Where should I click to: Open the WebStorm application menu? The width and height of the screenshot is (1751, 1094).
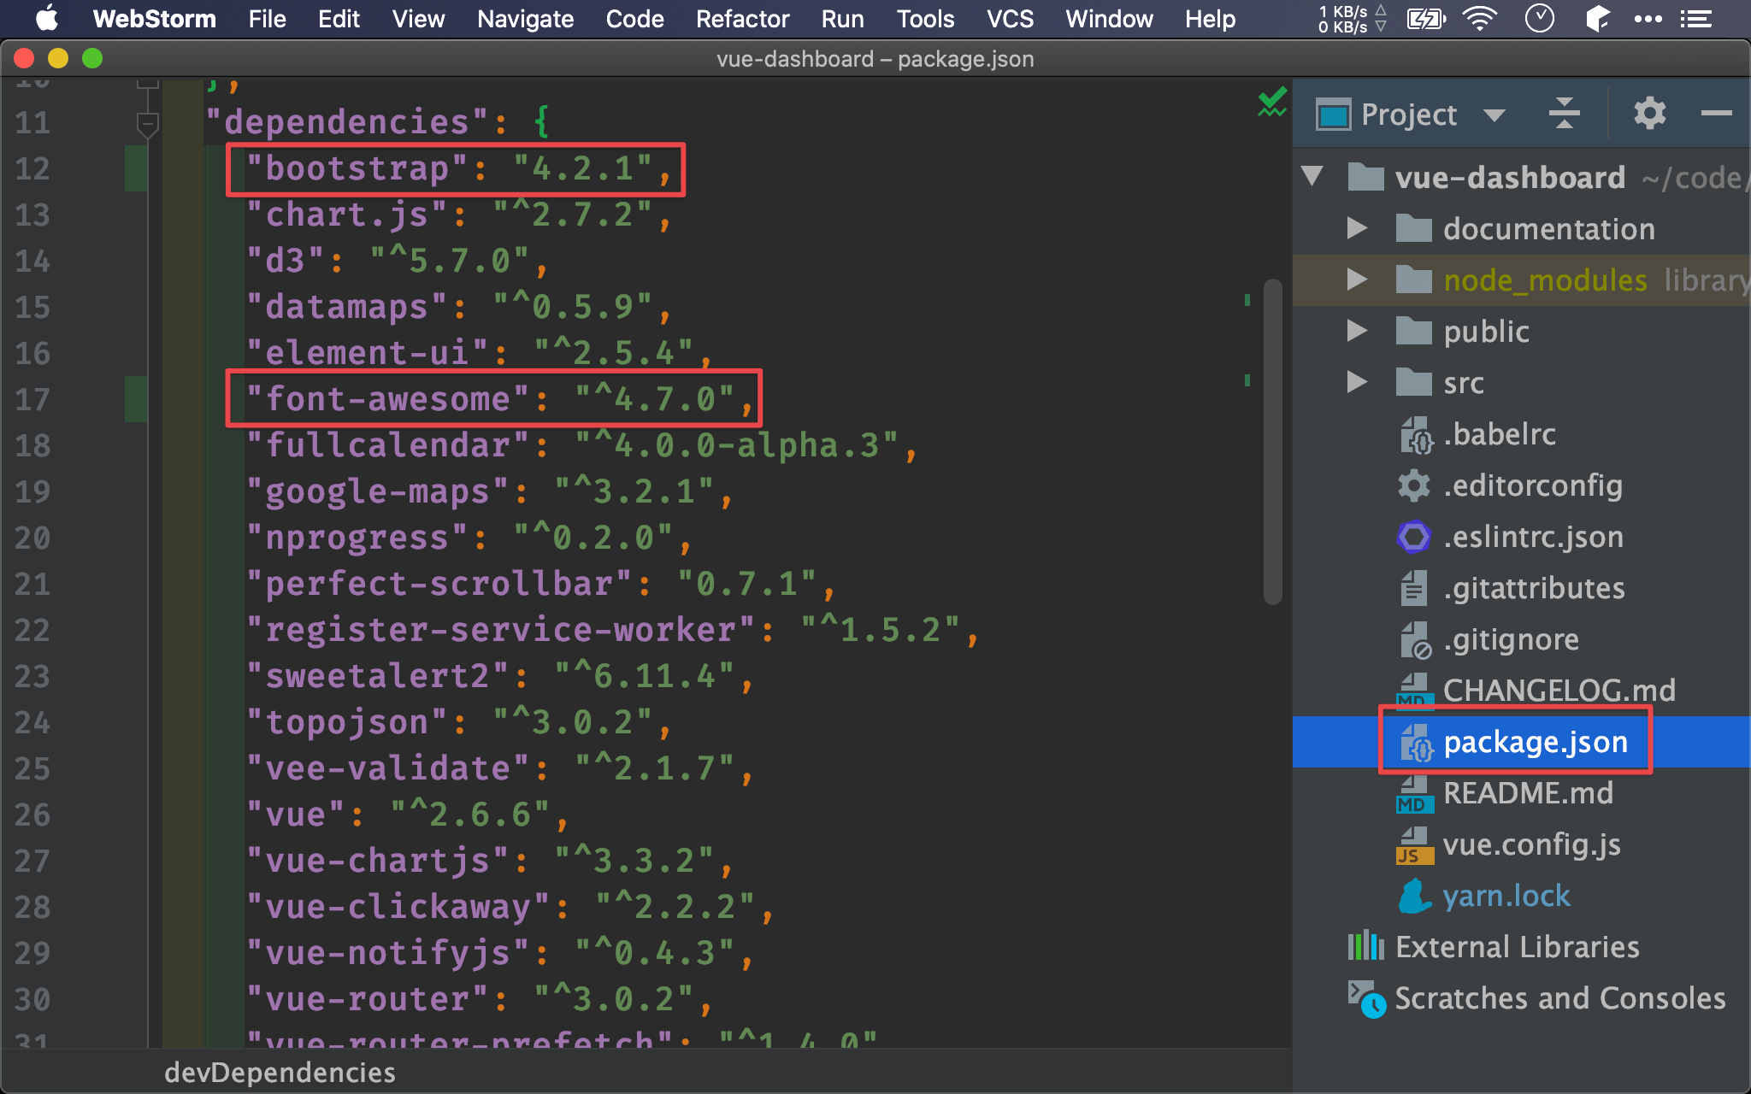coord(154,18)
